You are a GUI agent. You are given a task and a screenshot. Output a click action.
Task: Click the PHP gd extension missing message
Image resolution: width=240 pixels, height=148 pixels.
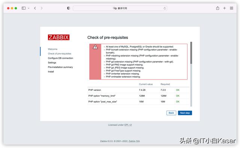click(x=139, y=62)
